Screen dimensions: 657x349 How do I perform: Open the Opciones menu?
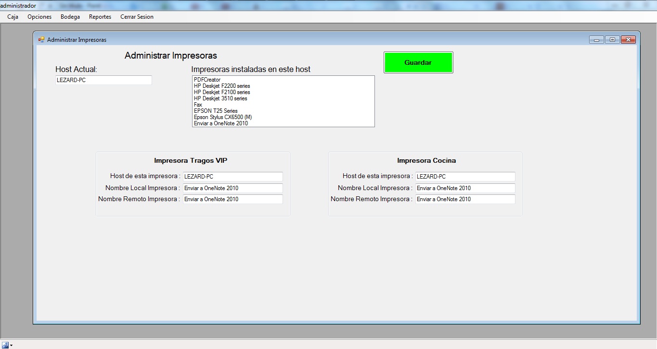click(39, 17)
